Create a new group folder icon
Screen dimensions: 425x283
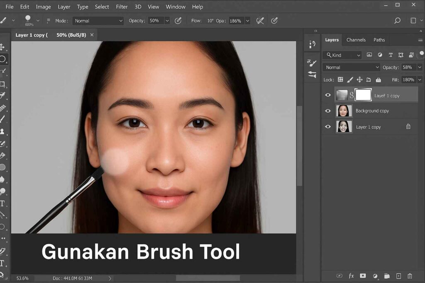click(387, 276)
